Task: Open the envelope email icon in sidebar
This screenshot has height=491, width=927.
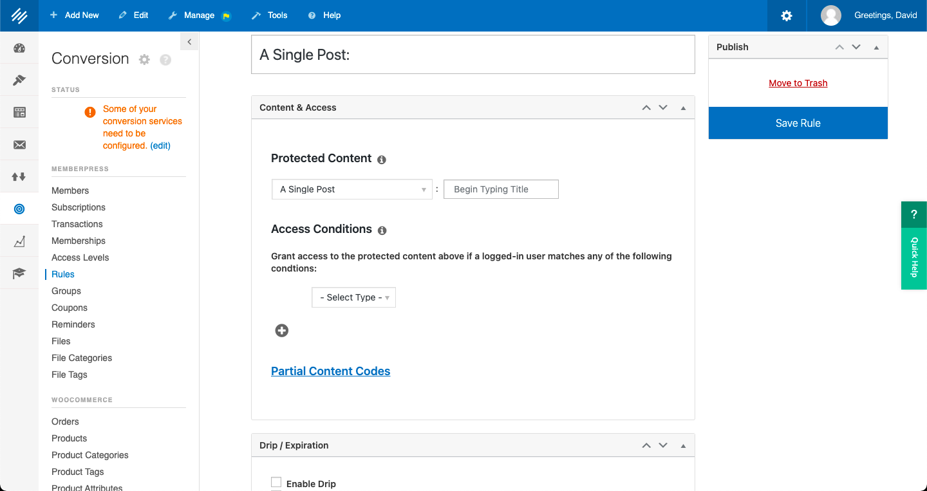Action: tap(19, 145)
